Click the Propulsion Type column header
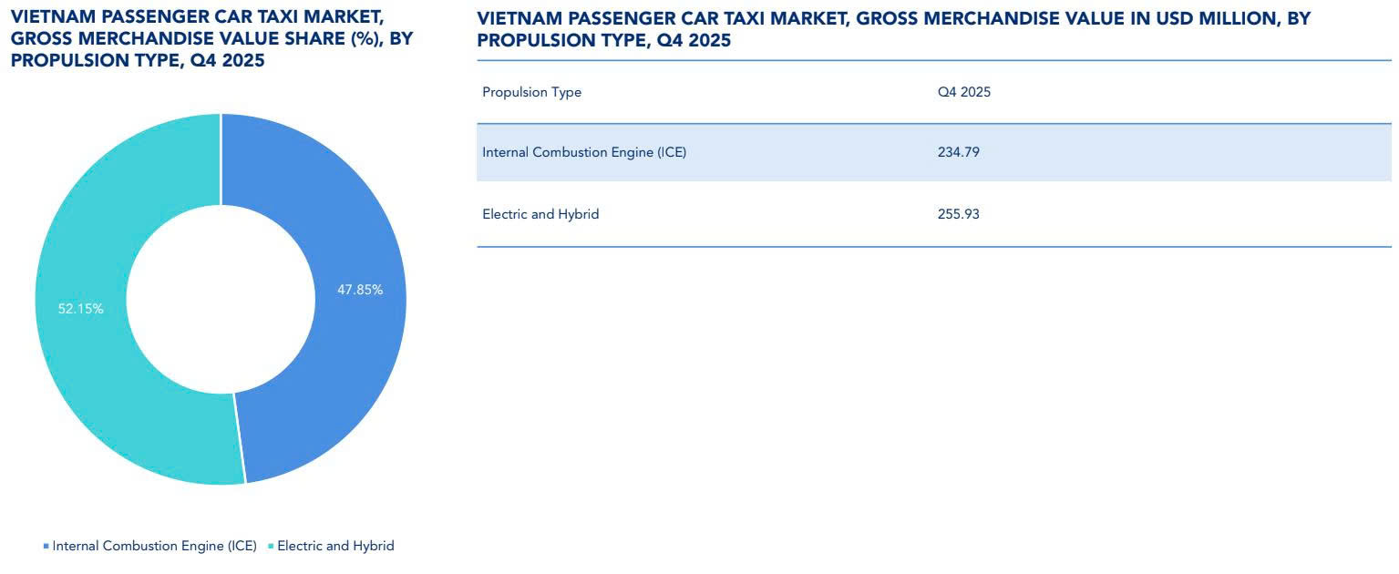This screenshot has width=1399, height=574. coord(531,92)
